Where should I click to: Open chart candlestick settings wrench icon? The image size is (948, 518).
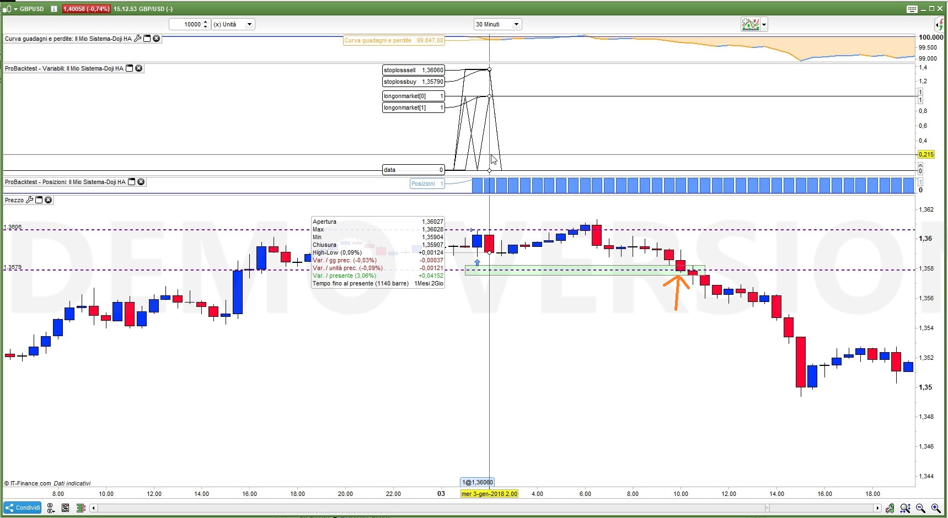[x=890, y=508]
